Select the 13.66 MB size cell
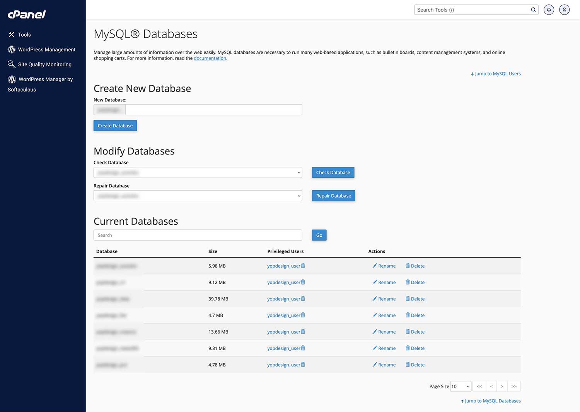 point(218,332)
